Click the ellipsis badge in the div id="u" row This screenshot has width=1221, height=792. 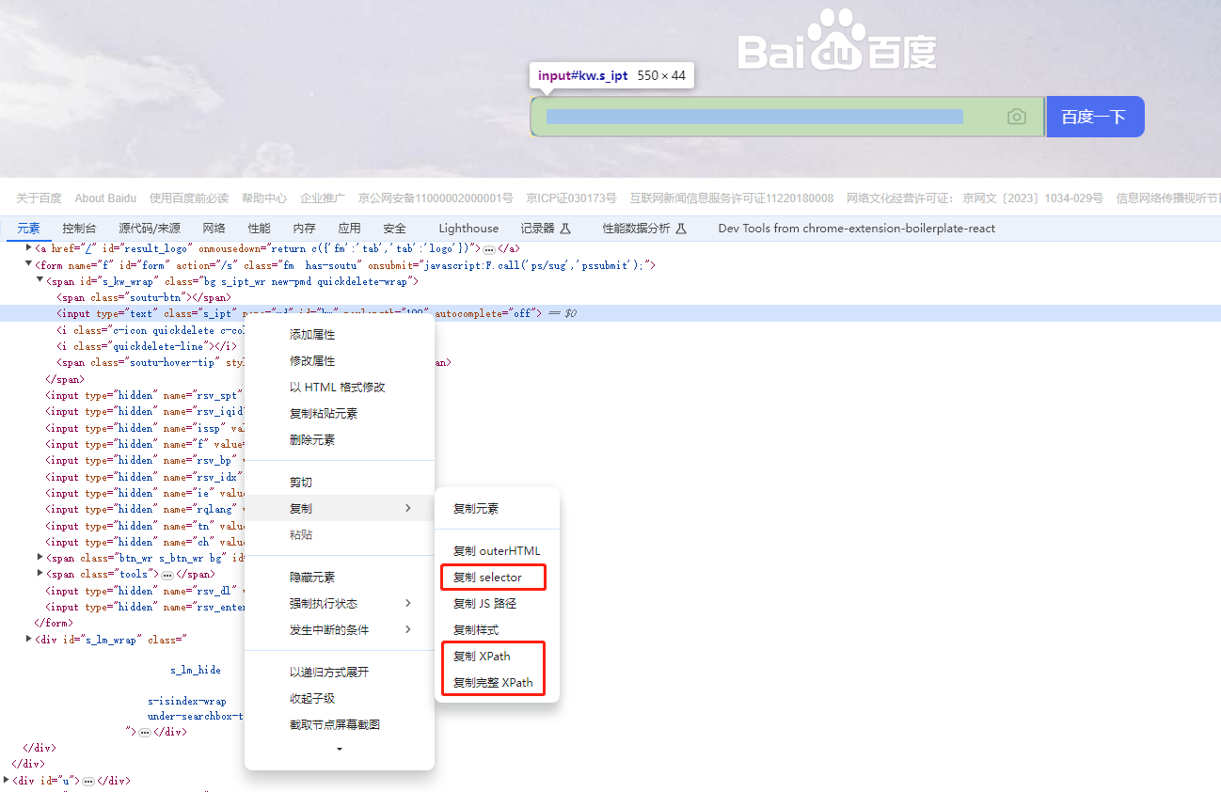[87, 781]
